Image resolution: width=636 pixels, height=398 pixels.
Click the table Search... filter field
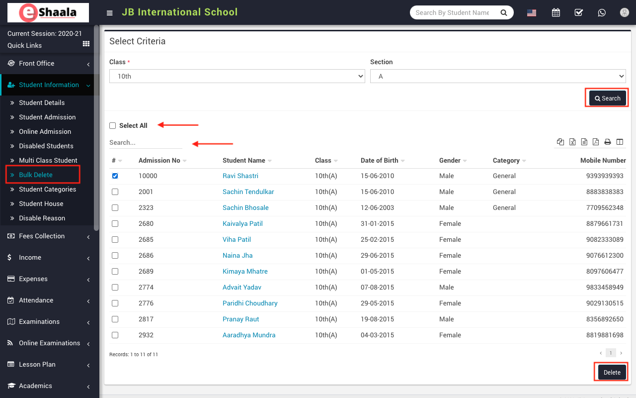pyautogui.click(x=146, y=143)
